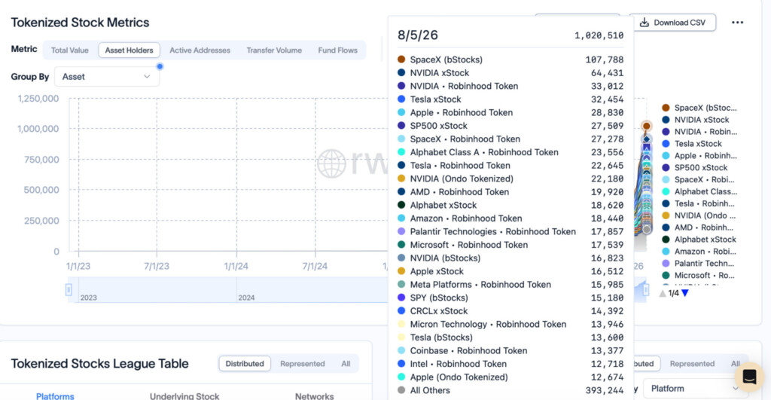Click NVIDIA (Ondo Tokenized) tooltip row
771x400 pixels.
510,179
